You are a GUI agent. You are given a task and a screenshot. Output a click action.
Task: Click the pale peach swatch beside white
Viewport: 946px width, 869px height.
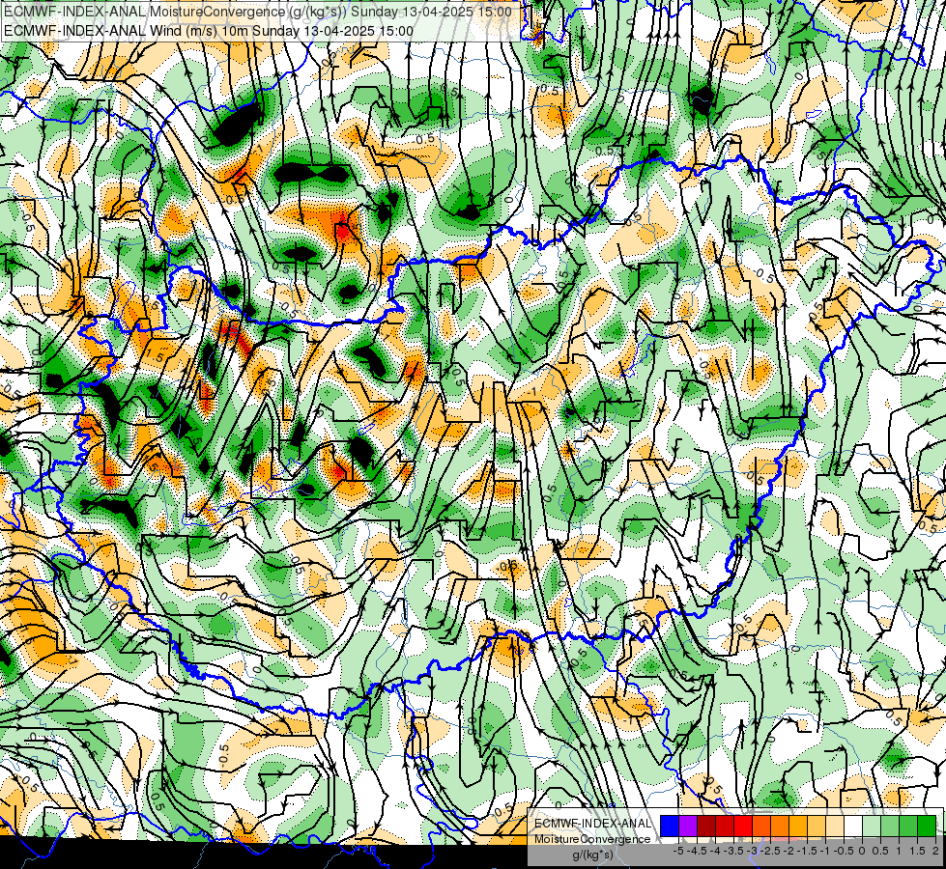(835, 826)
